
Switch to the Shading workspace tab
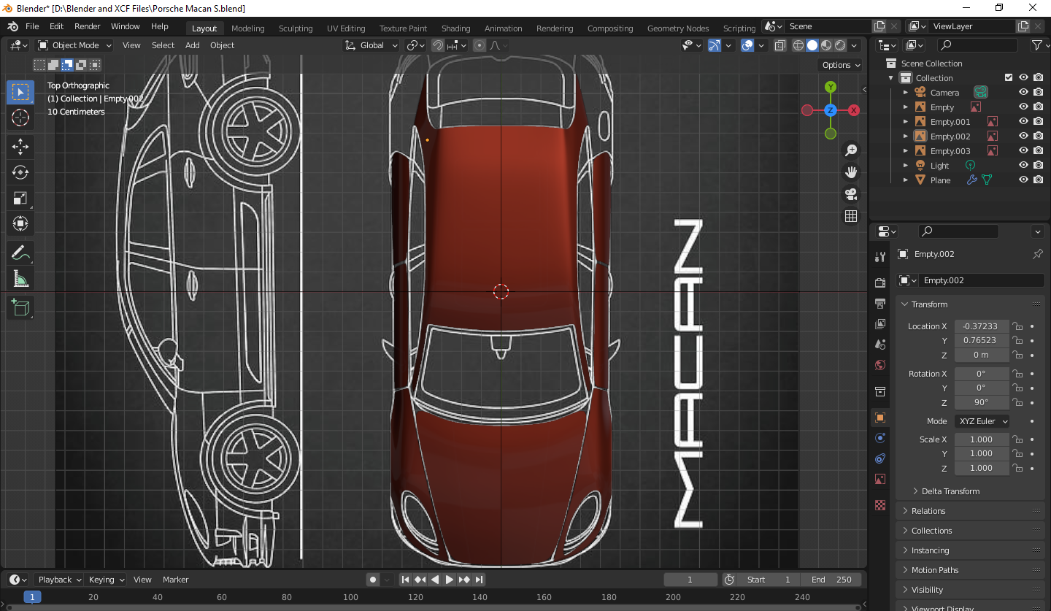tap(455, 28)
